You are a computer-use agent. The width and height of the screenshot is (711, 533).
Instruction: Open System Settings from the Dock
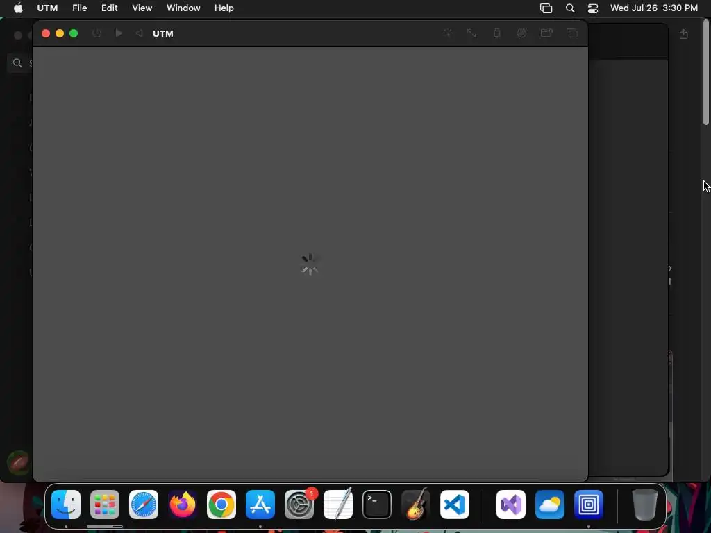[x=299, y=505]
